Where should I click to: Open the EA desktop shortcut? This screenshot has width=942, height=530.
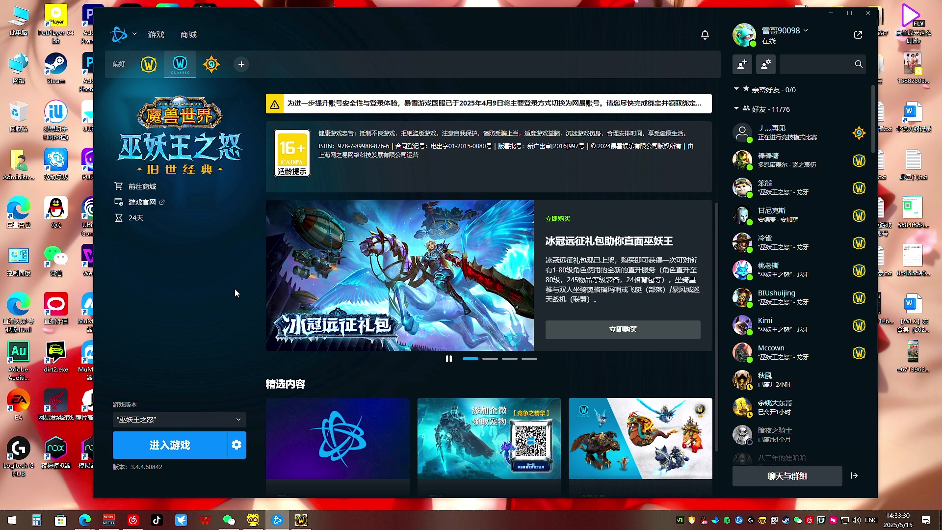point(18,404)
